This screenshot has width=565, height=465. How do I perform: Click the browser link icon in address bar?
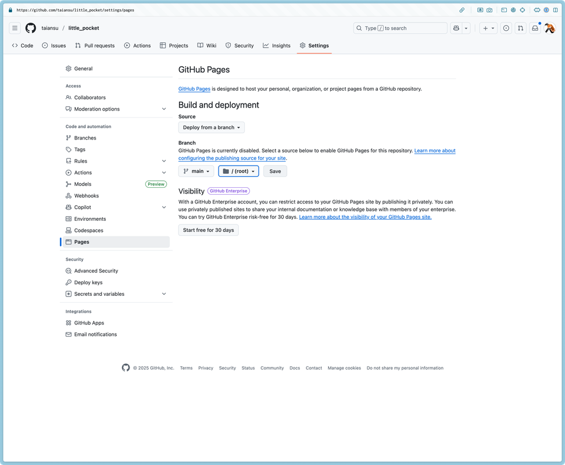coord(462,10)
